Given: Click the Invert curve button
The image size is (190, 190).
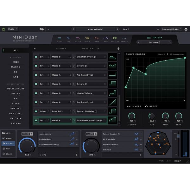Looking at the screenshot, I should 134,106.
